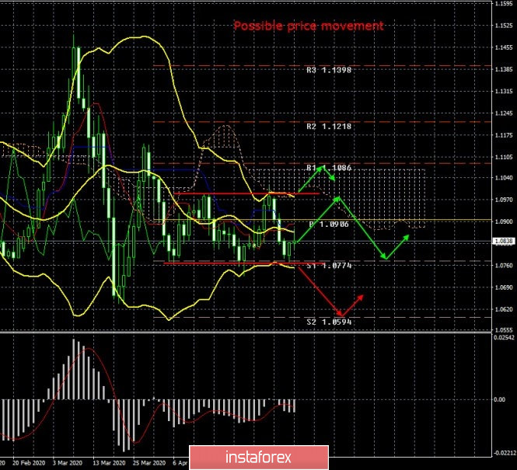
Task: Click the pivot 1.0906 level label
Action: click(x=329, y=225)
